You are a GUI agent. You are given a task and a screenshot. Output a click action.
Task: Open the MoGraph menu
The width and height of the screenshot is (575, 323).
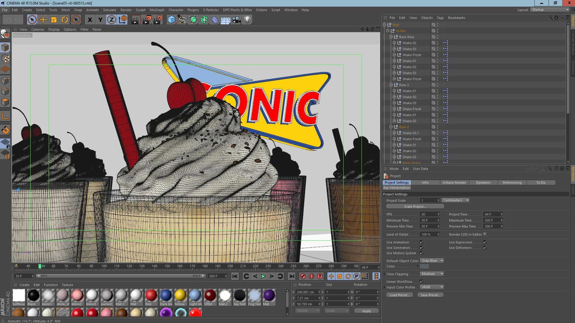coord(157,10)
